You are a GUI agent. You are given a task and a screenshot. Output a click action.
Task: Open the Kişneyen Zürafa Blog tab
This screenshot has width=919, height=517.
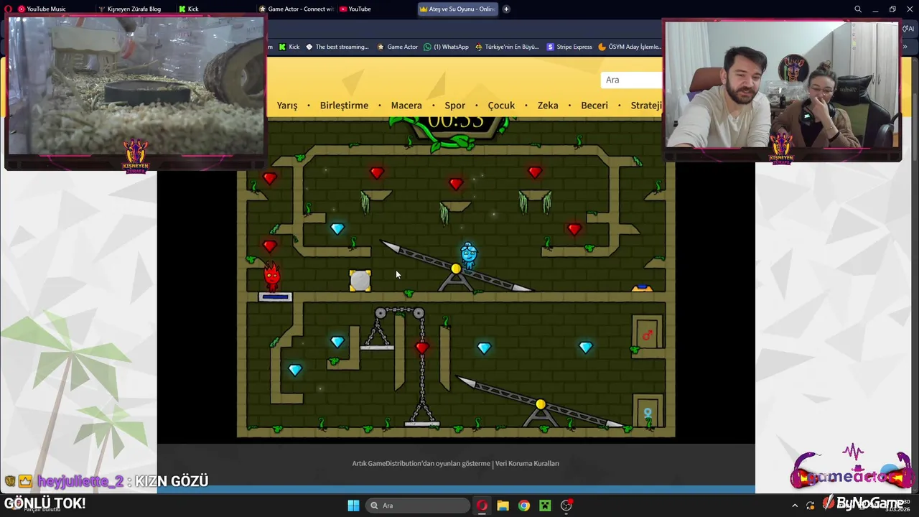coord(129,9)
